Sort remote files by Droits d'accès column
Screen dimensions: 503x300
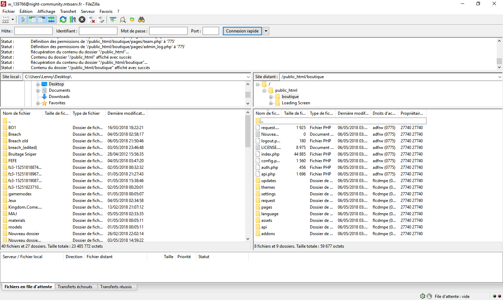point(384,113)
